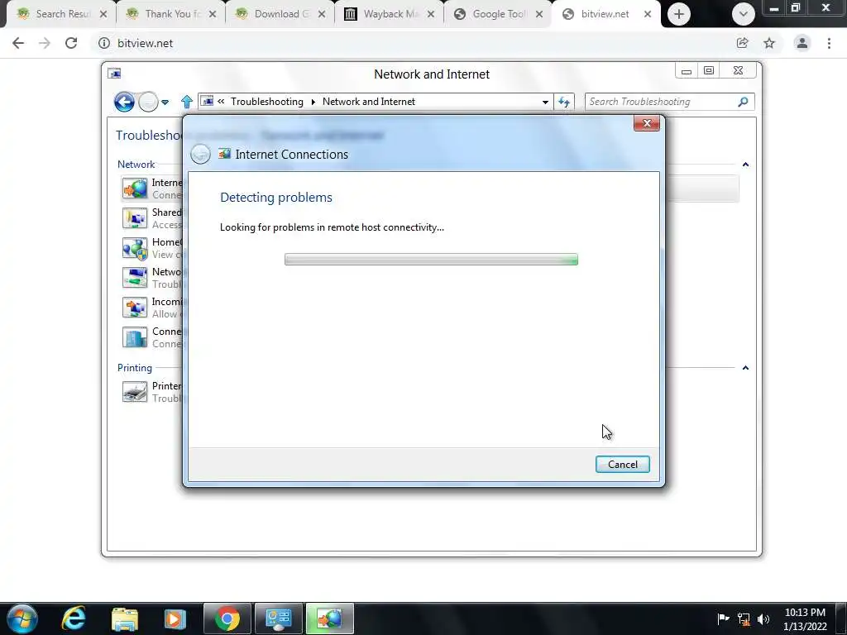The width and height of the screenshot is (847, 635).
Task: Open the HomeGroup troubleshooter icon
Action: pyautogui.click(x=135, y=248)
